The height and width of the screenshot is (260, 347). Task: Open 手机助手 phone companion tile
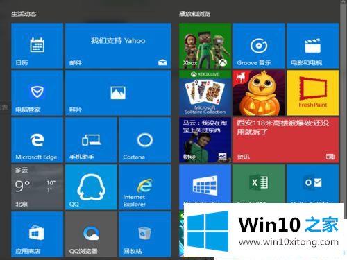click(91, 140)
